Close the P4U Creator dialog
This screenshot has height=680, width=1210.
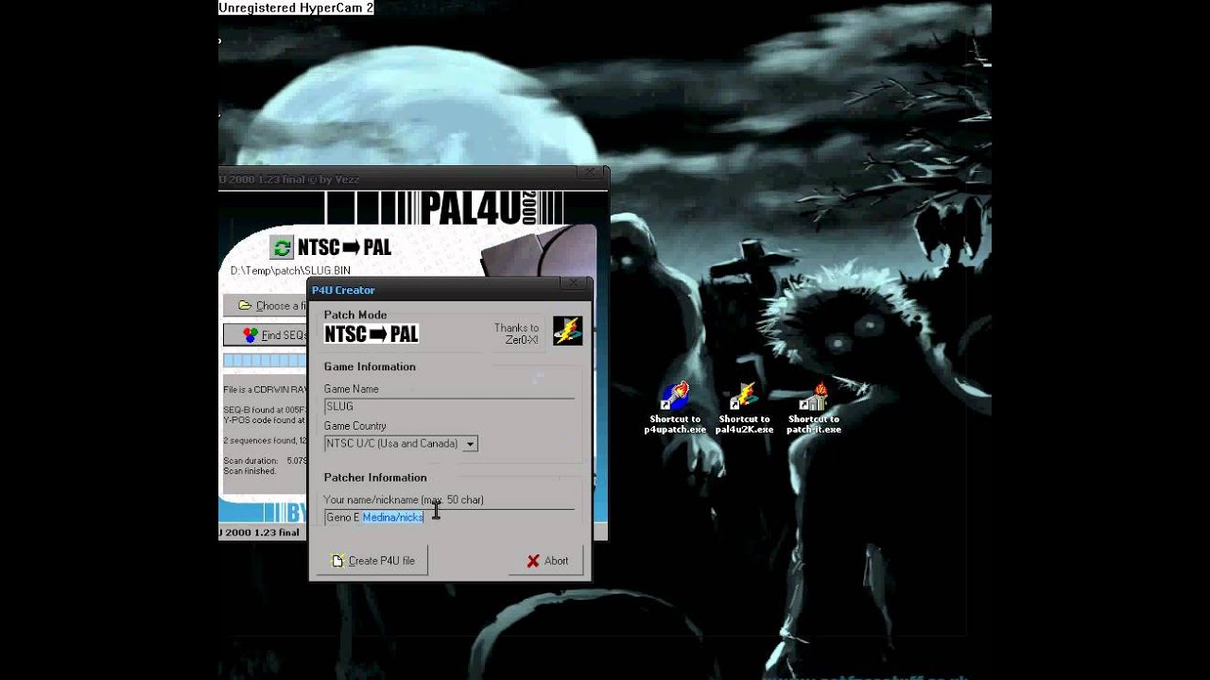574,283
